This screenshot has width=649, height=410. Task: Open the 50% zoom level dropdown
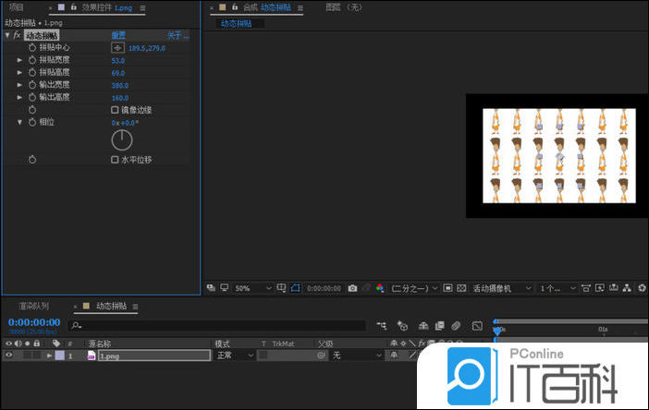(251, 288)
